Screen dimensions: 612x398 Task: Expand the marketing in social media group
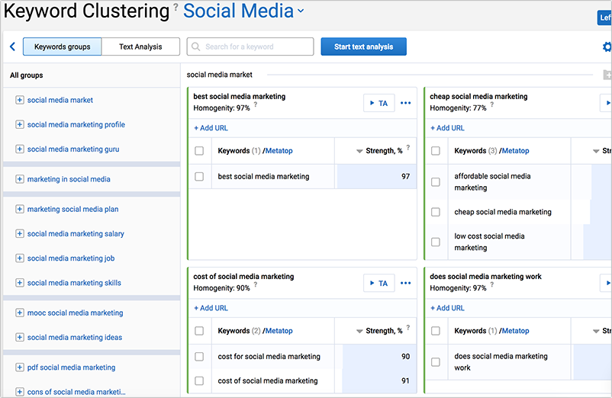coord(20,179)
